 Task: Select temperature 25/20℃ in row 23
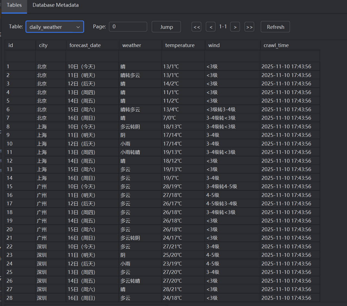183,255
